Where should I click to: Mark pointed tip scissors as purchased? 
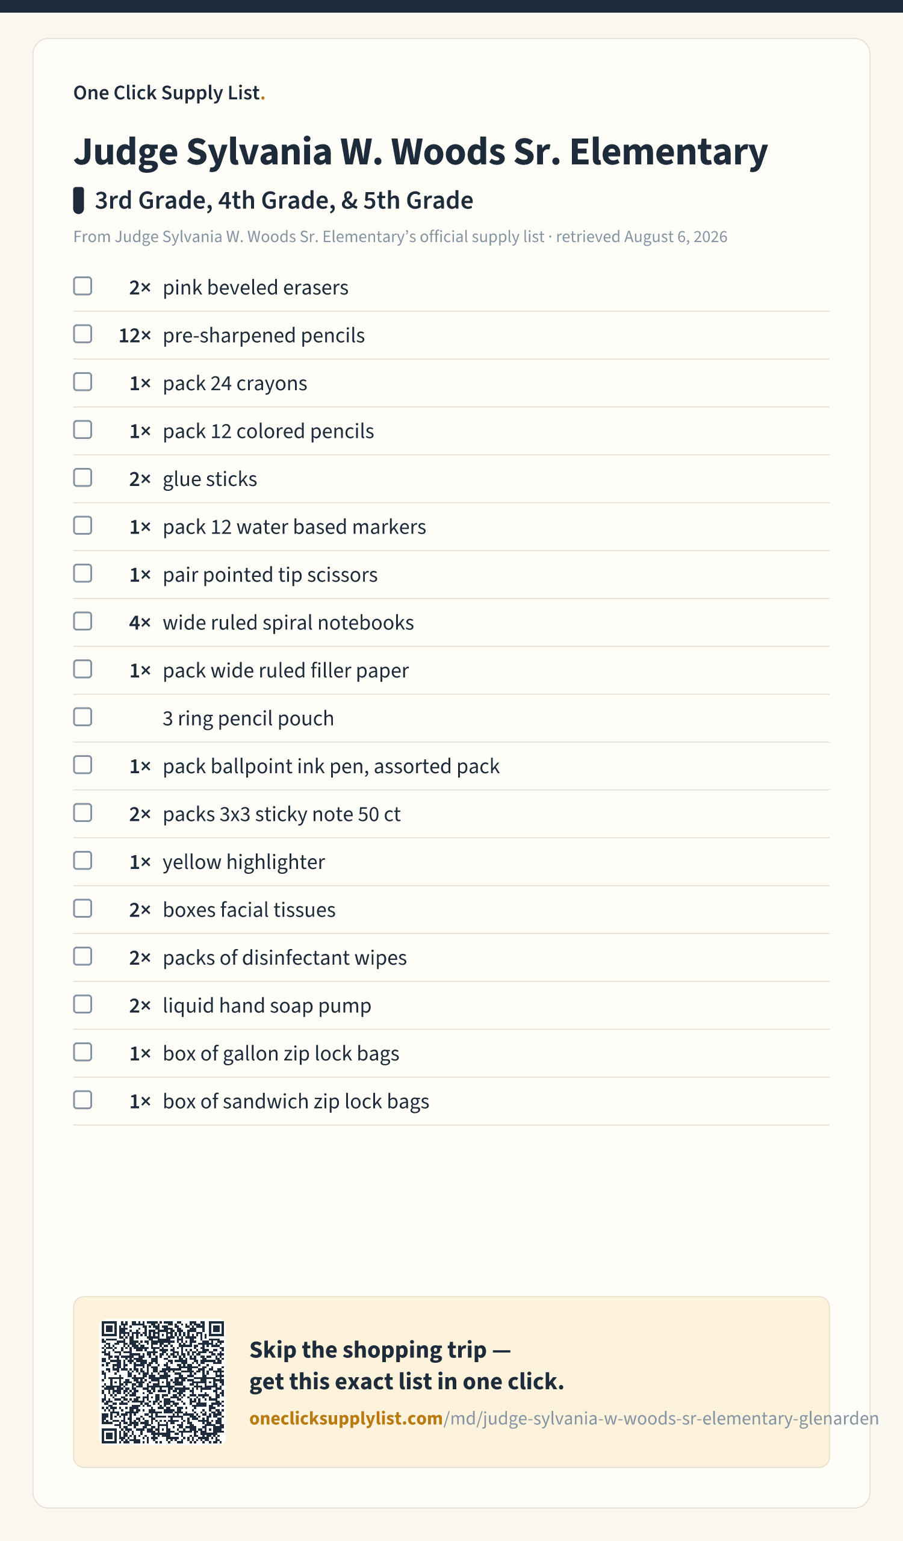[82, 574]
